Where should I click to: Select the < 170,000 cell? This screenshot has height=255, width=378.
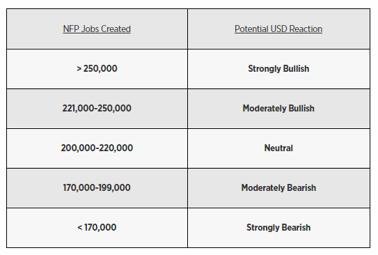click(97, 228)
